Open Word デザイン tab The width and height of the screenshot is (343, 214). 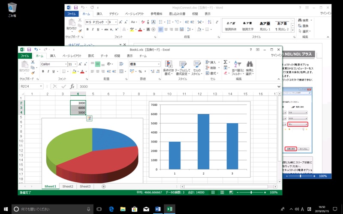click(x=114, y=14)
